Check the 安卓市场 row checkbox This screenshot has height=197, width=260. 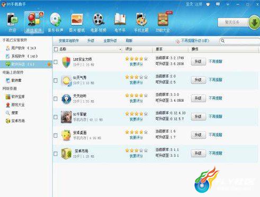(56, 154)
